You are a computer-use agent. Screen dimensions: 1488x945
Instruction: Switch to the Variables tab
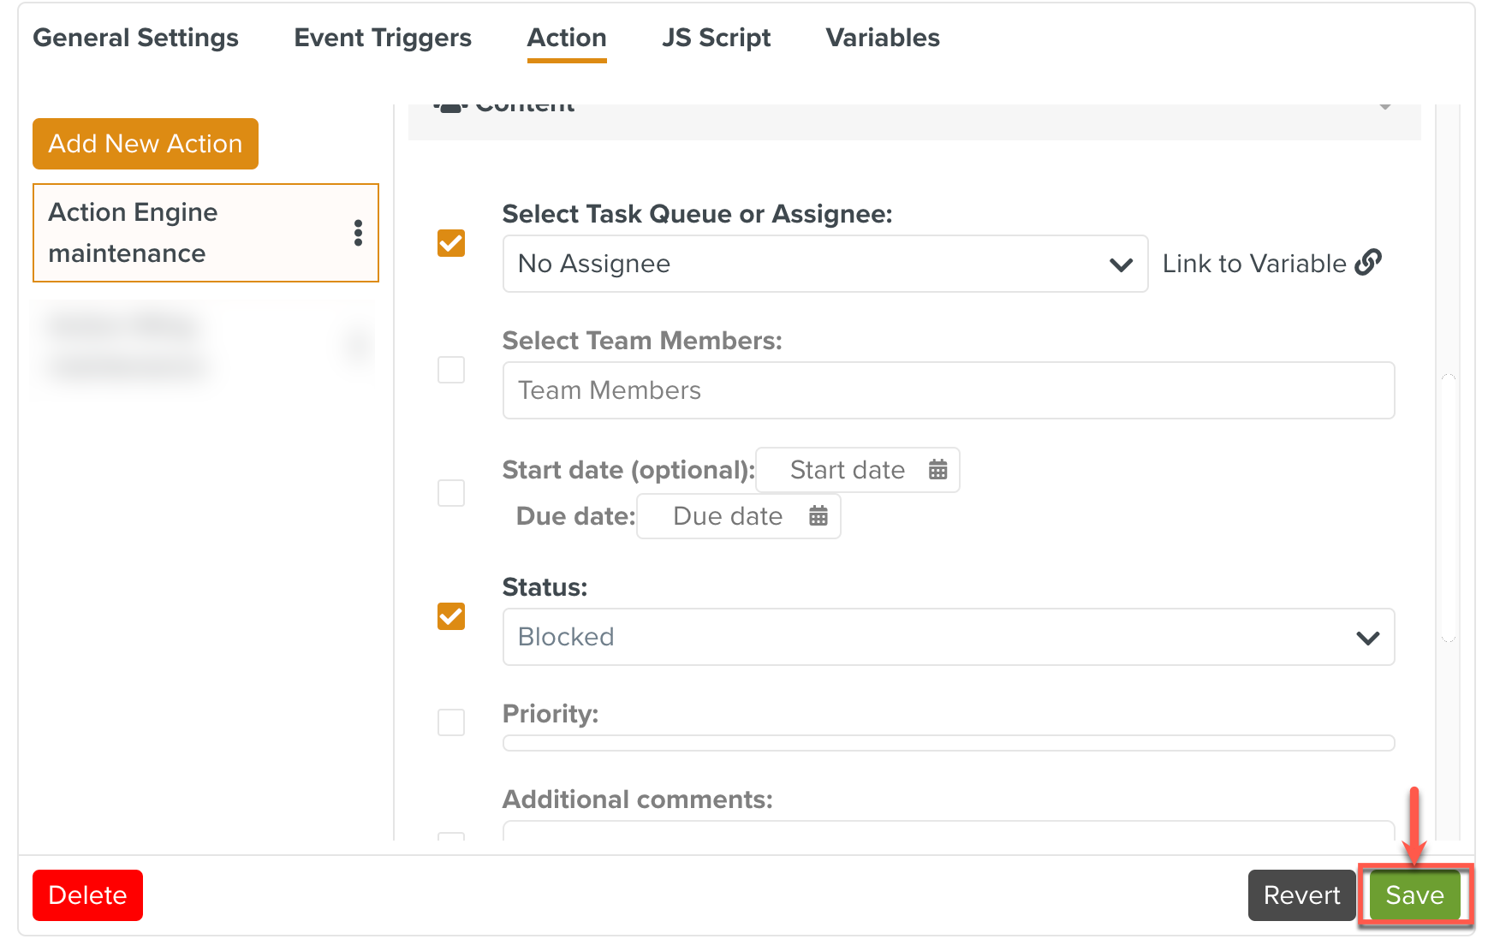tap(882, 38)
